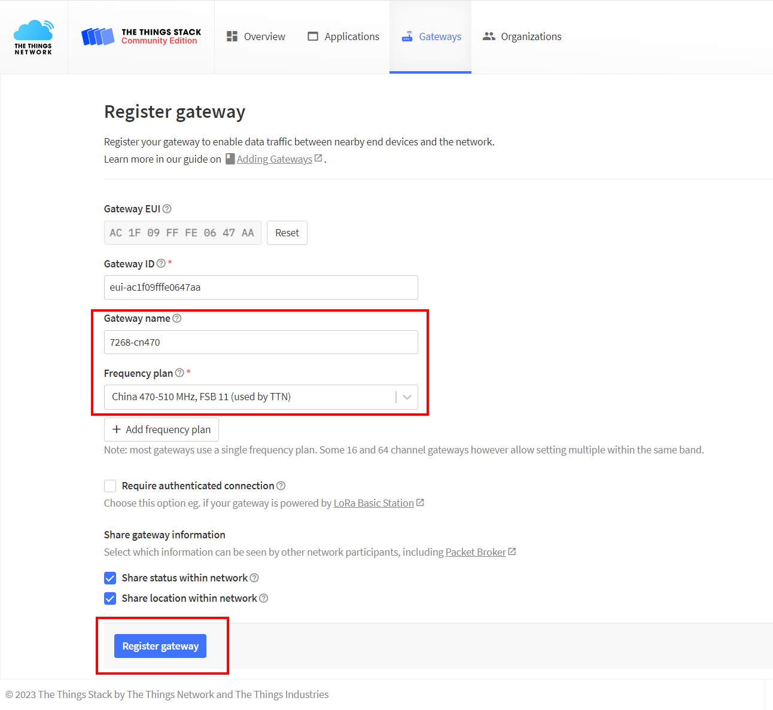Uncheck Share location within network

[x=110, y=598]
